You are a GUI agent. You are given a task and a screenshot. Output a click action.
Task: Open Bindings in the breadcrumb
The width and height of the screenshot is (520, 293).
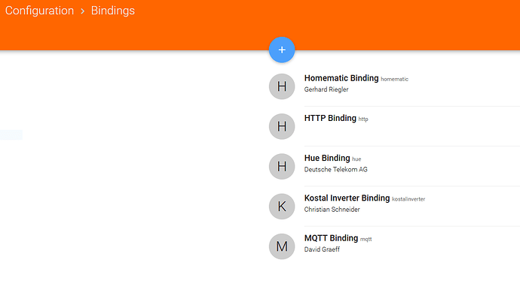click(113, 11)
